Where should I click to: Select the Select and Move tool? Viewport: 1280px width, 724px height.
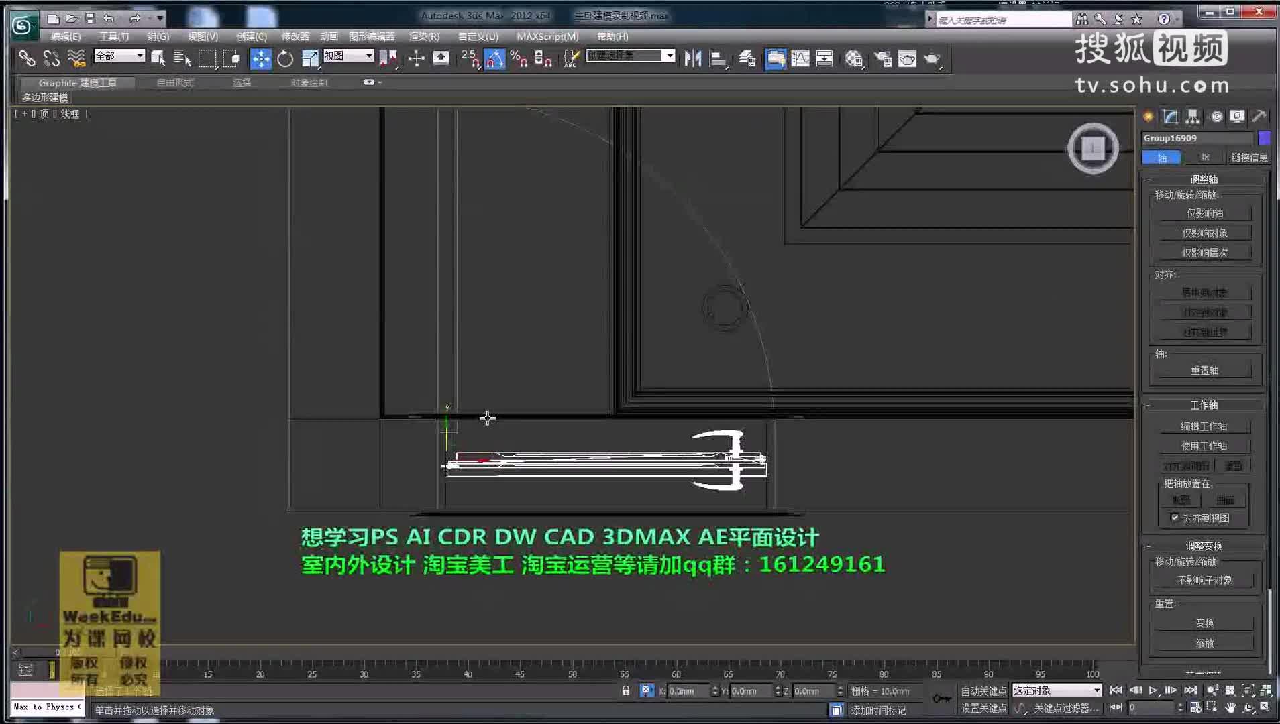tap(260, 59)
